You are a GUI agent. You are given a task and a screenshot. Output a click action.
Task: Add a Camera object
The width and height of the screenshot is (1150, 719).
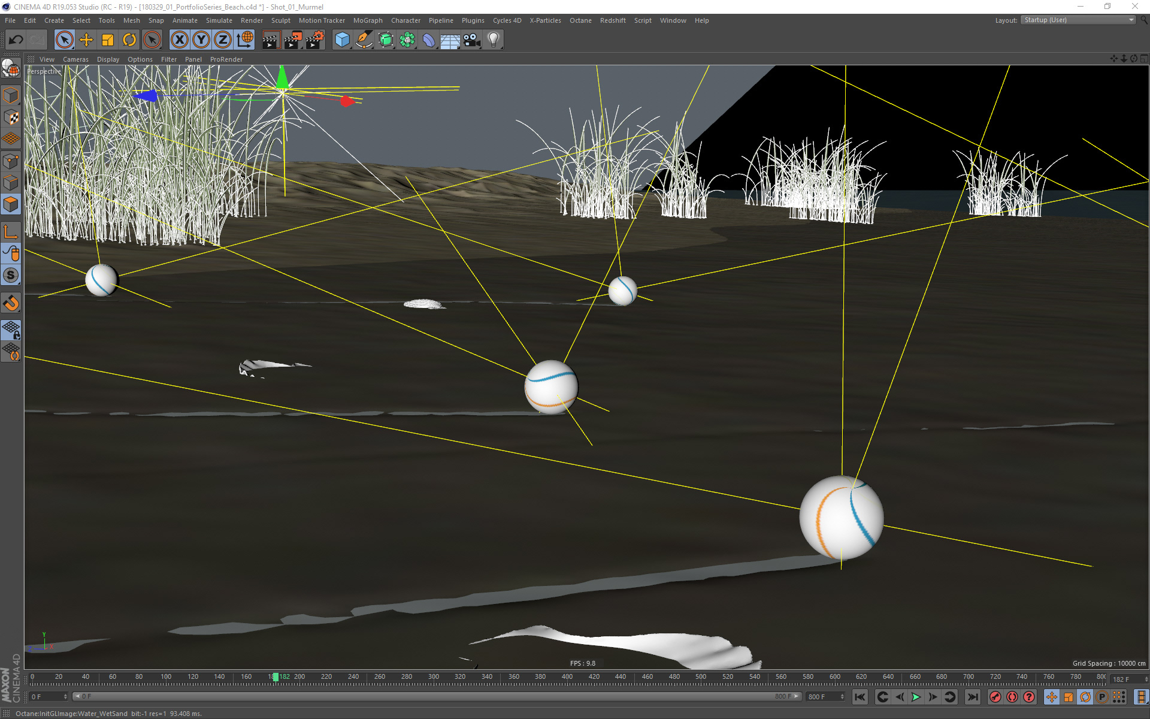471,40
